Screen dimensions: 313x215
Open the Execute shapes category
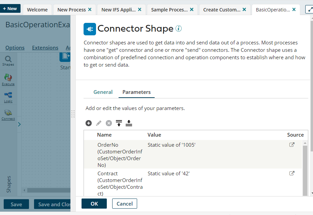(x=8, y=79)
